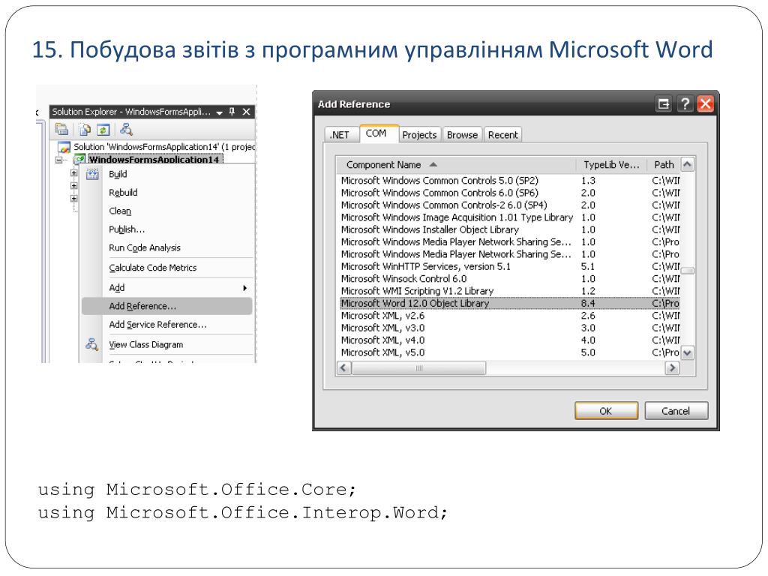The height and width of the screenshot is (576, 768).
Task: Click the 1.3 TypeLib version cell
Action: pos(588,181)
